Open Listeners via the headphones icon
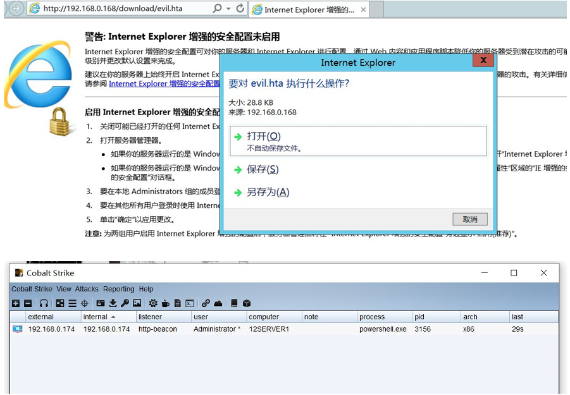The width and height of the screenshot is (570, 395). [x=44, y=303]
